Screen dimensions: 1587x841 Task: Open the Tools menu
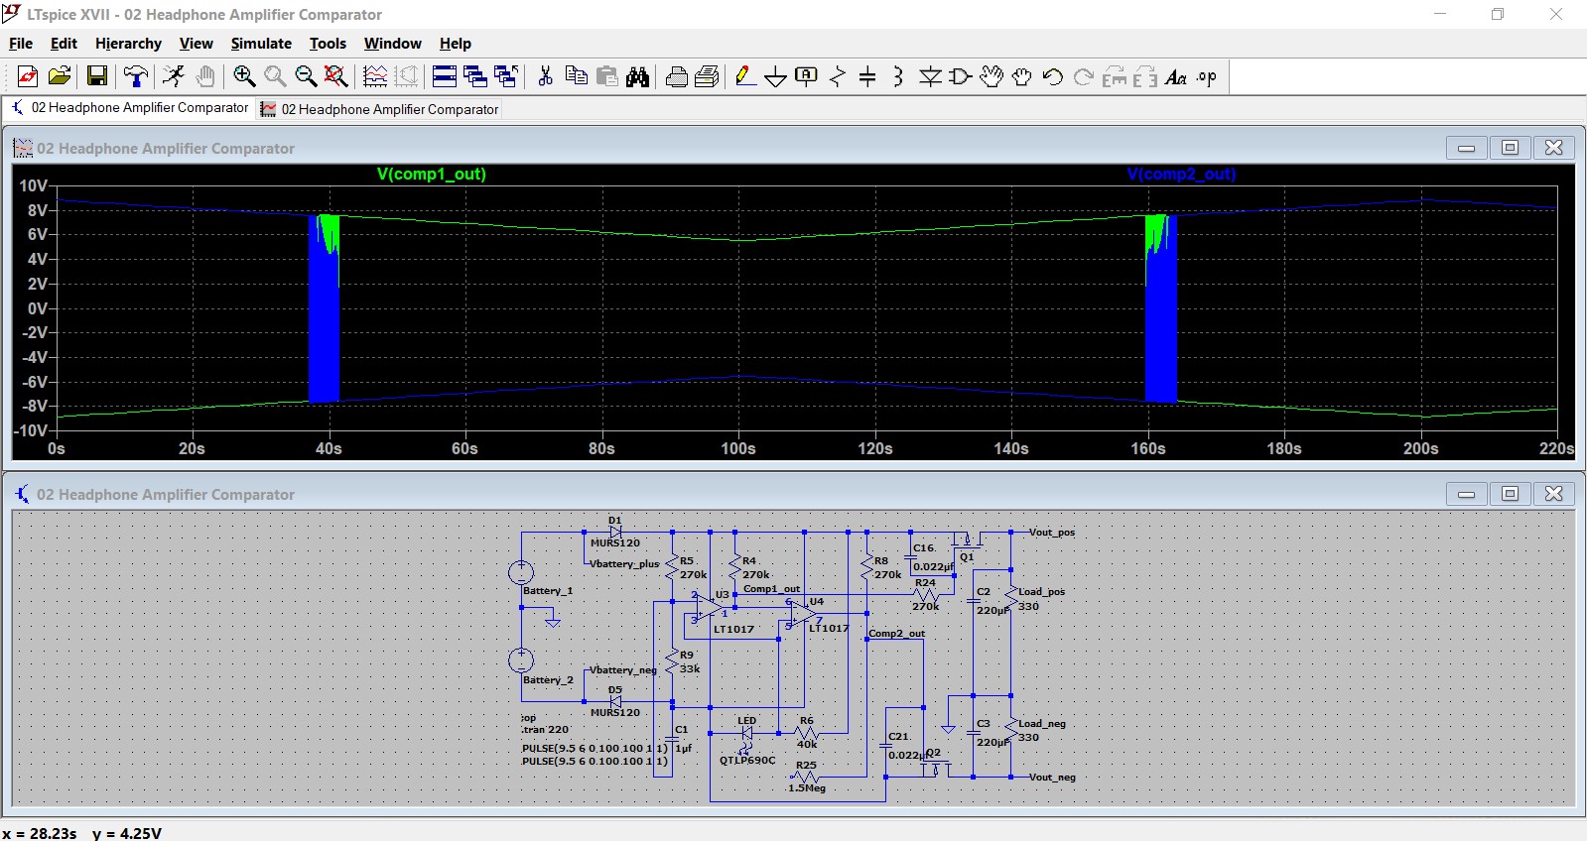(328, 44)
